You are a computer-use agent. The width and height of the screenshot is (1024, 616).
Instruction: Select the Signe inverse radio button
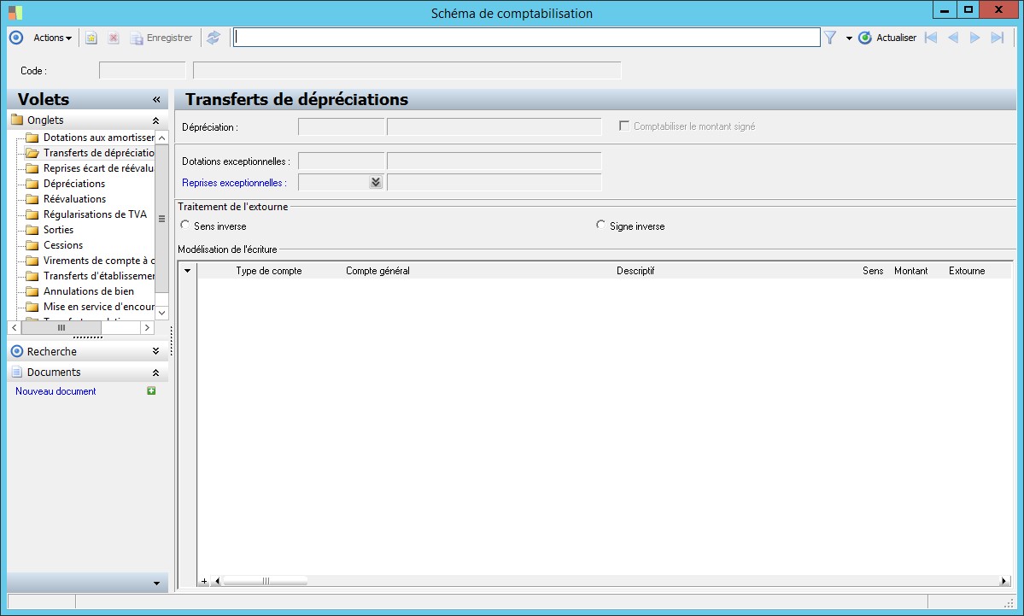tap(600, 226)
